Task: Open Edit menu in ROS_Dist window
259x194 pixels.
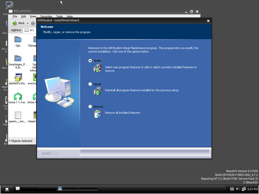Action: (24, 16)
